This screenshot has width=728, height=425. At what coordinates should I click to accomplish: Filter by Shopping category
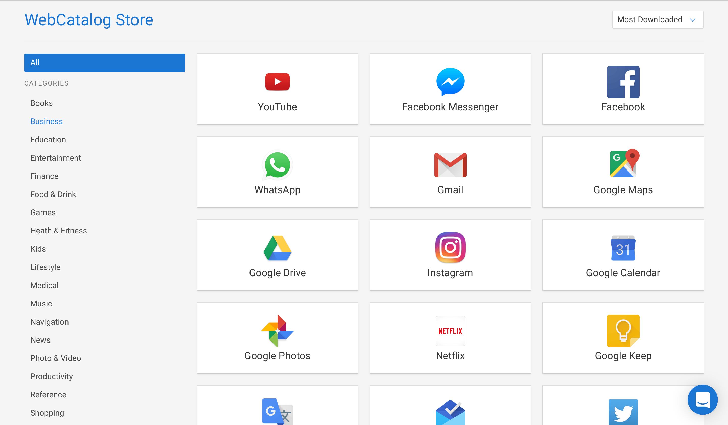(47, 413)
